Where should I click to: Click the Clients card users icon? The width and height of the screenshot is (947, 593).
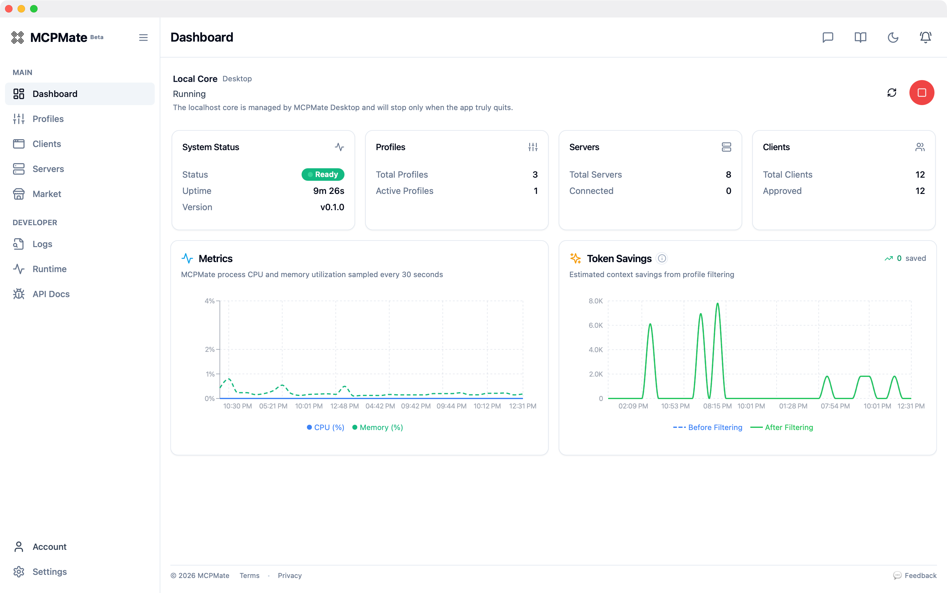click(920, 147)
